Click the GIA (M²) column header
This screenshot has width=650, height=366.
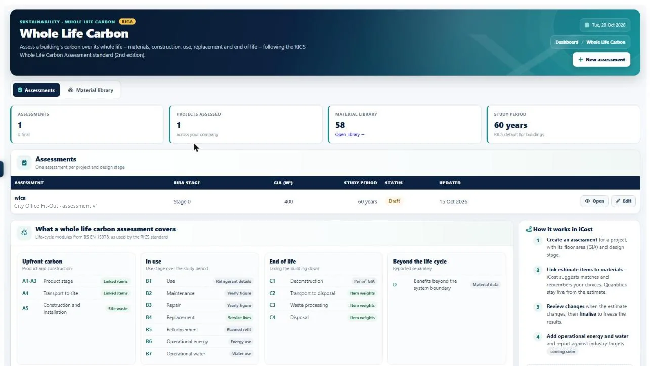tap(283, 183)
